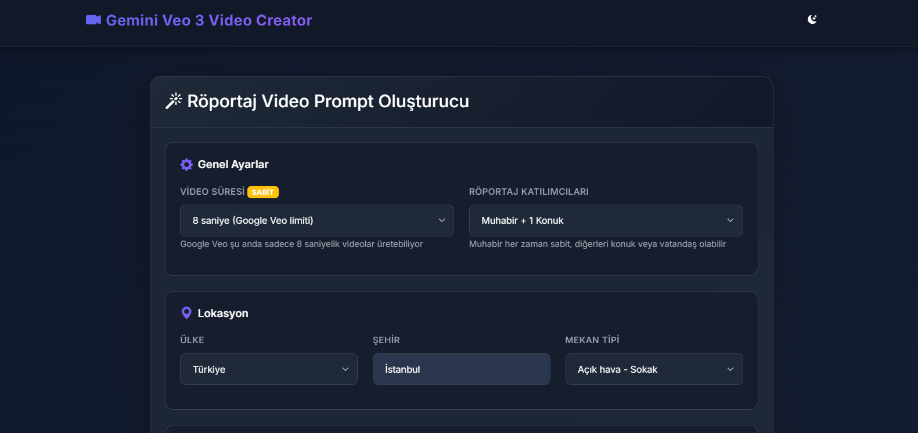Click the hint 'Muhabir her zaman sabit'

(597, 244)
